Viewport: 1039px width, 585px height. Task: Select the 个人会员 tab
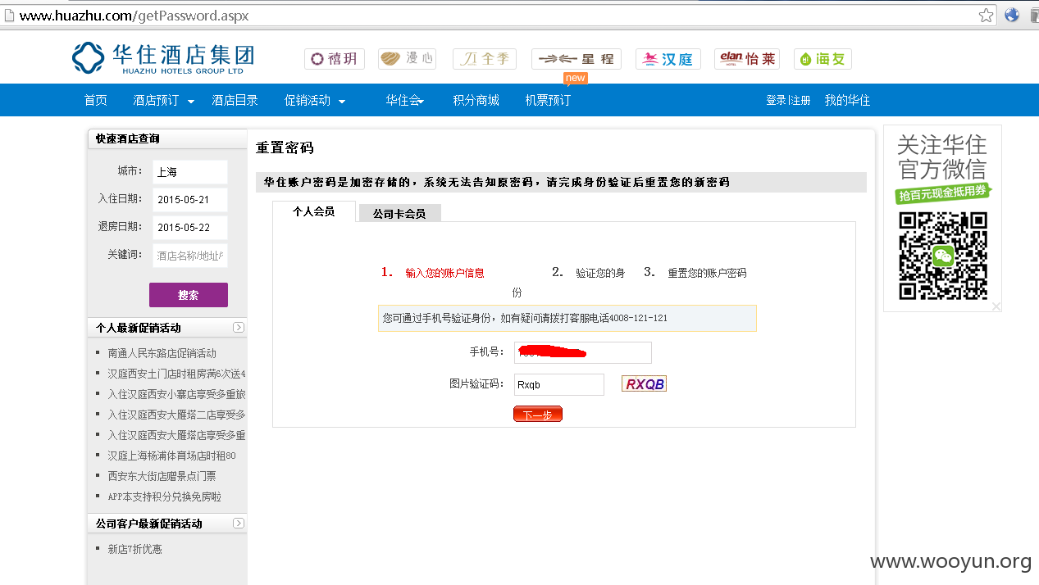tap(314, 211)
